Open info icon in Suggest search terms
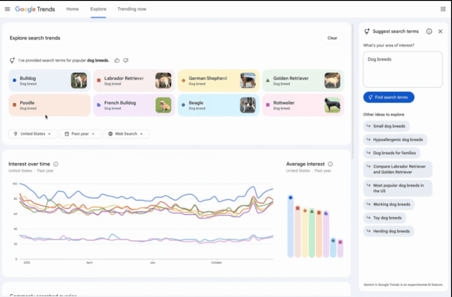The width and height of the screenshot is (452, 297). [x=429, y=32]
